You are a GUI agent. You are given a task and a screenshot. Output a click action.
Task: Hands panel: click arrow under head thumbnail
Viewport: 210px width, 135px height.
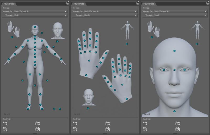coord(88,108)
